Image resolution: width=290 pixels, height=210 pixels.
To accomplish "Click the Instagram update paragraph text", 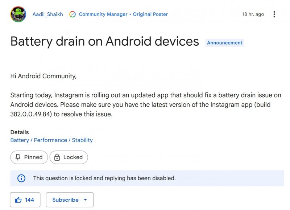I will pyautogui.click(x=145, y=105).
